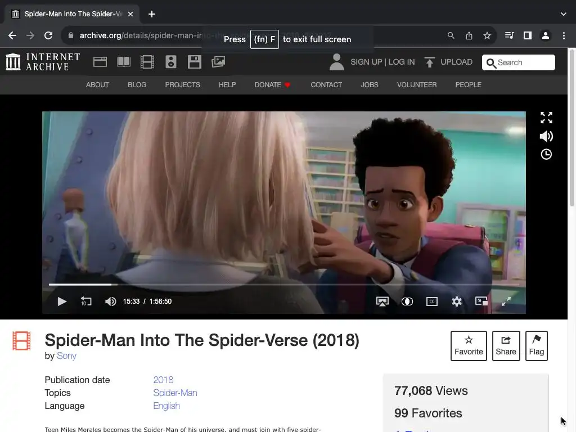The width and height of the screenshot is (576, 432).
Task: Open the browser profile icon
Action: tap(546, 35)
